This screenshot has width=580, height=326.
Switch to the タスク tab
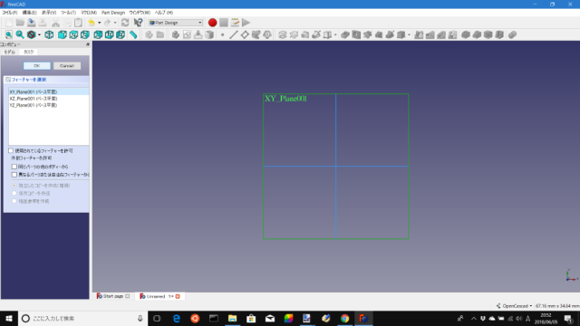(x=28, y=53)
